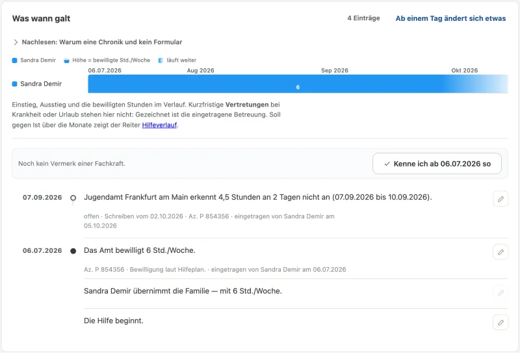Click the filled dot marker at 06.07.2026

pos(73,251)
